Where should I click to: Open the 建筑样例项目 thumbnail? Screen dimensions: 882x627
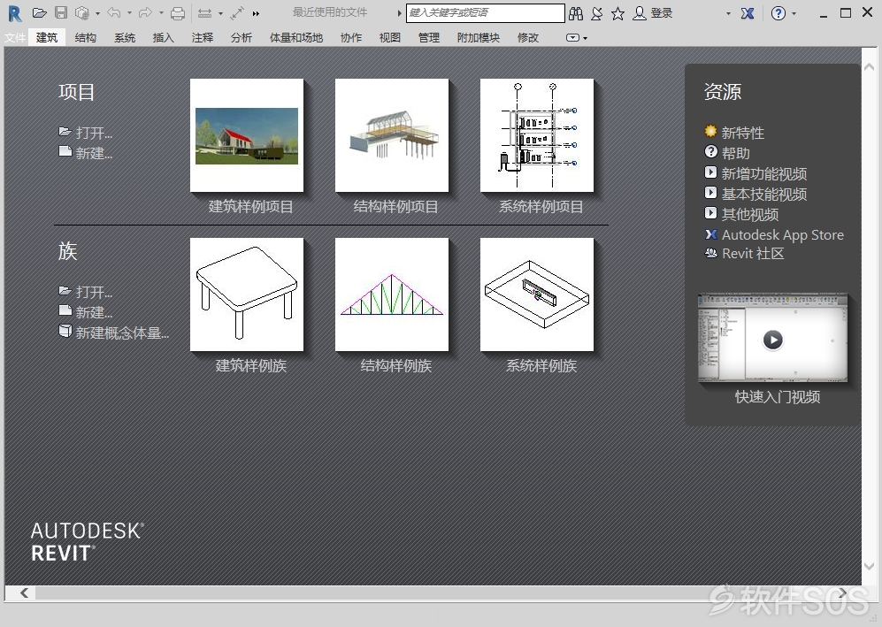247,135
